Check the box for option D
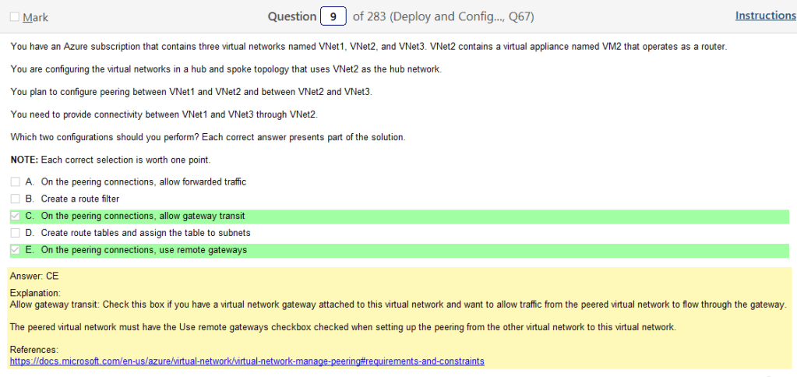Viewport: 797px width, 377px height. [16, 233]
